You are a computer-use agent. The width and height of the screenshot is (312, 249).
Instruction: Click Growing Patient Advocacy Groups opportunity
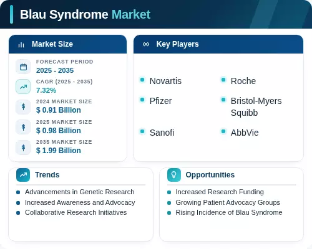point(228,202)
